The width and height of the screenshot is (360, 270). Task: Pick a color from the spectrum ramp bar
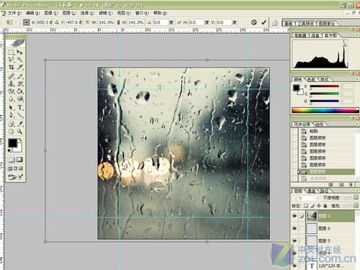click(x=325, y=110)
